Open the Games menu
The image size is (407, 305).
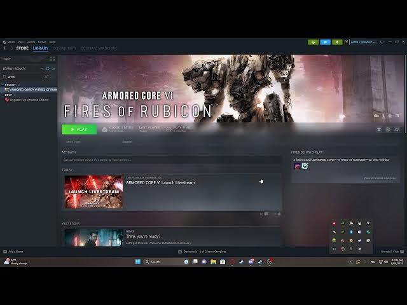[x=43, y=42]
